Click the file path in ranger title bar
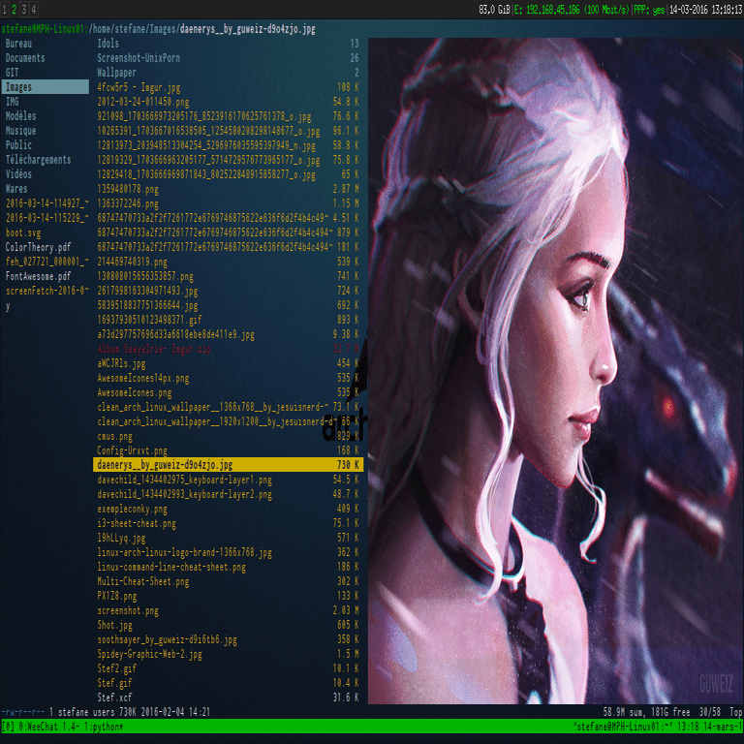 point(202,29)
